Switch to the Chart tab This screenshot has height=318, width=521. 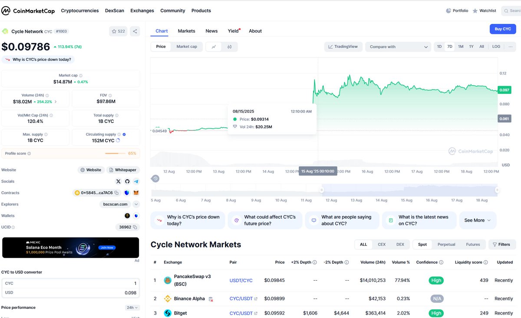click(x=162, y=31)
